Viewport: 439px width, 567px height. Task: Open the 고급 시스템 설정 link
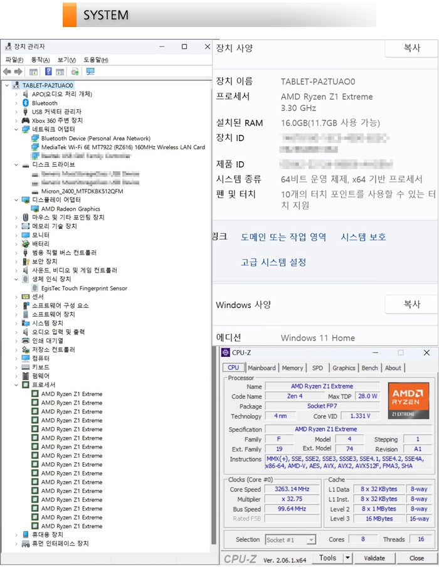coord(273,262)
